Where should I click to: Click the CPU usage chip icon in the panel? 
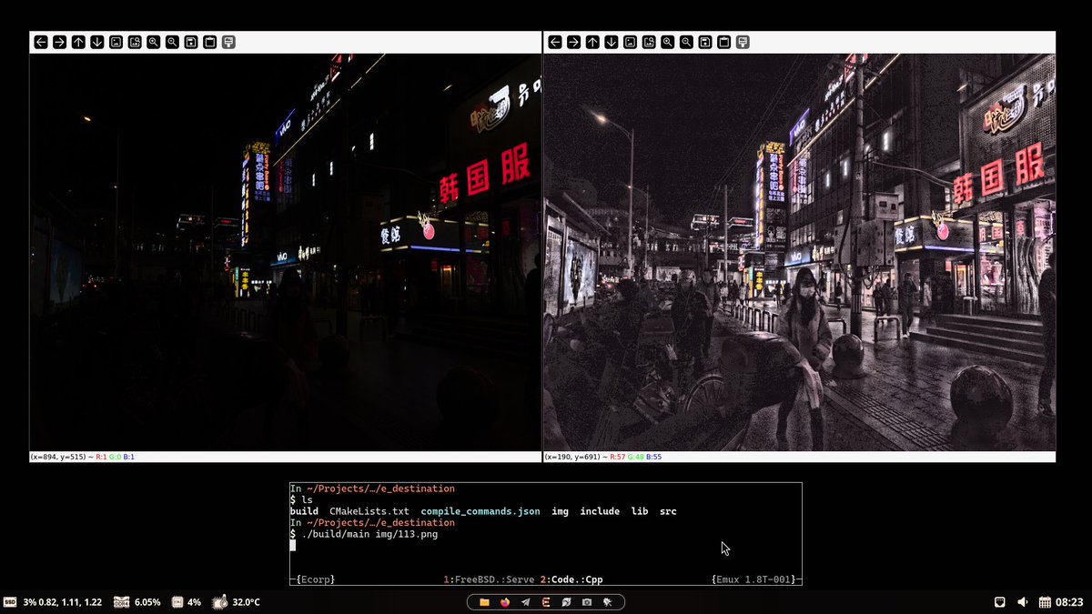coord(177,602)
